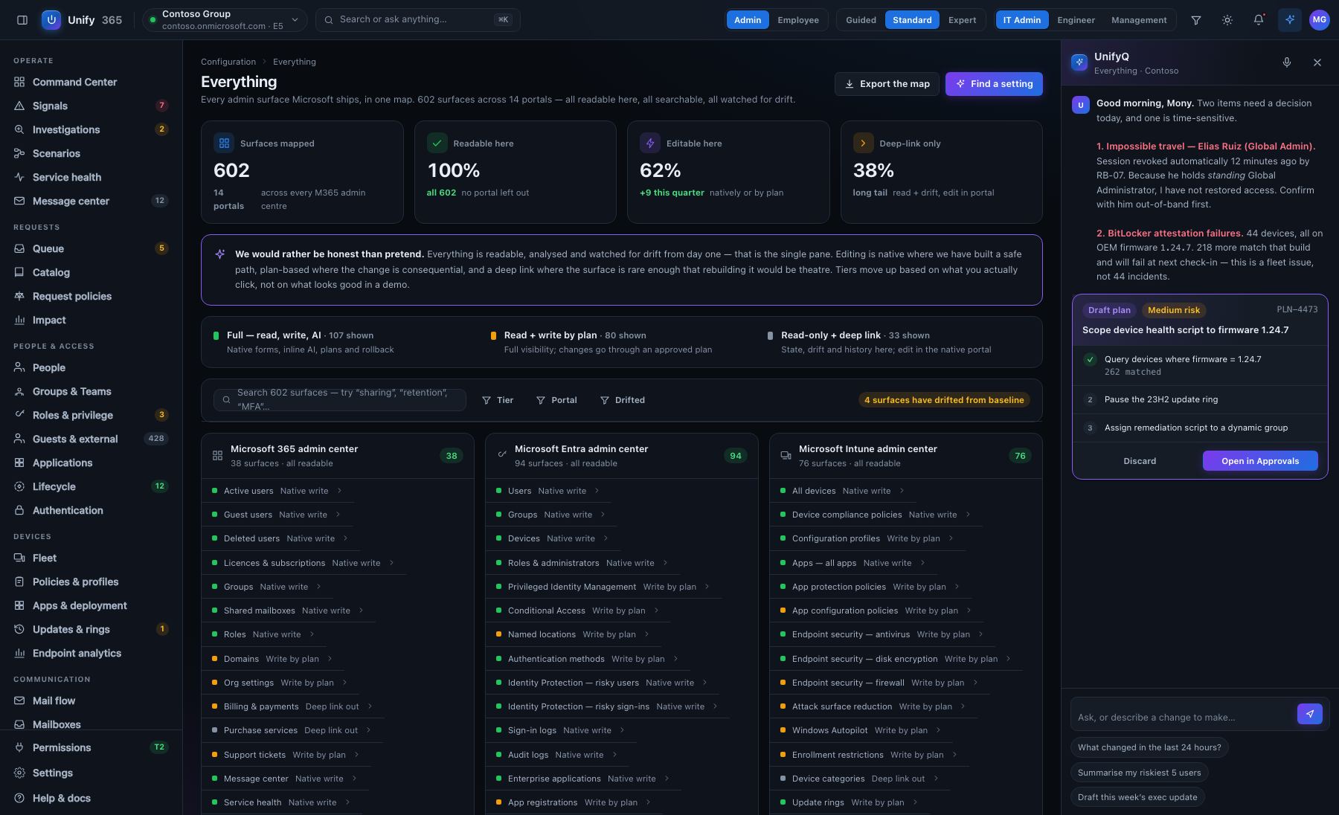
Task: Choose the Engineer persona
Action: tap(1076, 20)
